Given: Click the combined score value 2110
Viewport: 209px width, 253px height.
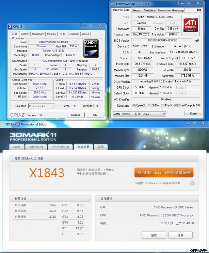Looking at the screenshot, I should [53, 217].
